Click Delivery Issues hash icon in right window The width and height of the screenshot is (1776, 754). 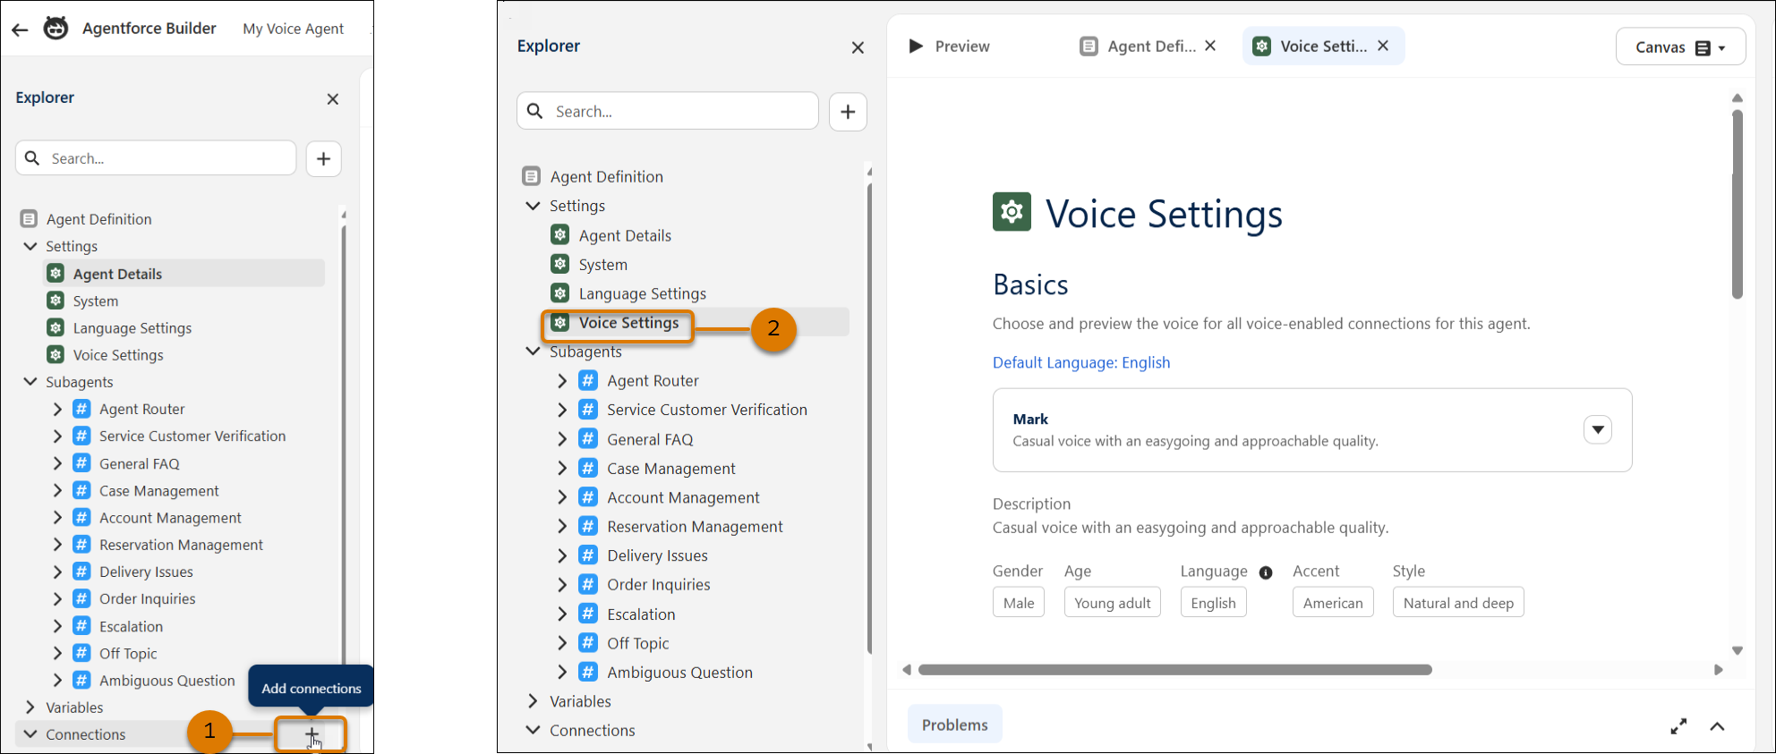click(x=588, y=555)
